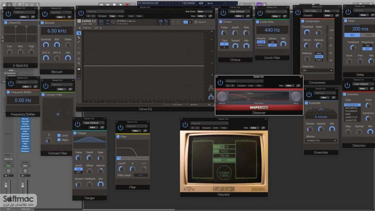Toggle the Comb Filter power icon
The image size is (375, 211).
(x=260, y=13)
